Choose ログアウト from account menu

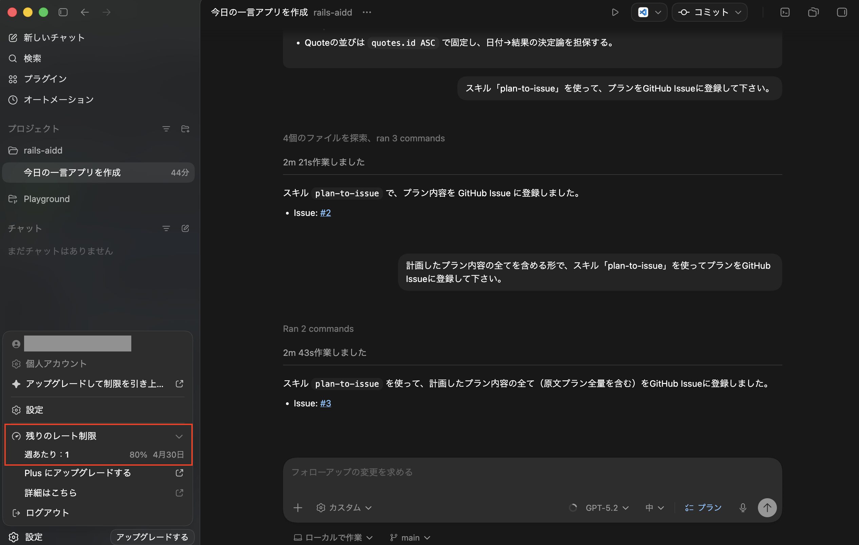tap(47, 512)
